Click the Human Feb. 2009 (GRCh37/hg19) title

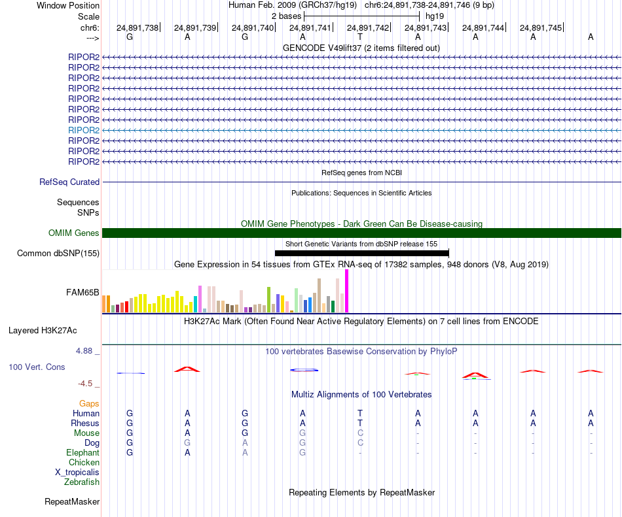tap(293, 5)
